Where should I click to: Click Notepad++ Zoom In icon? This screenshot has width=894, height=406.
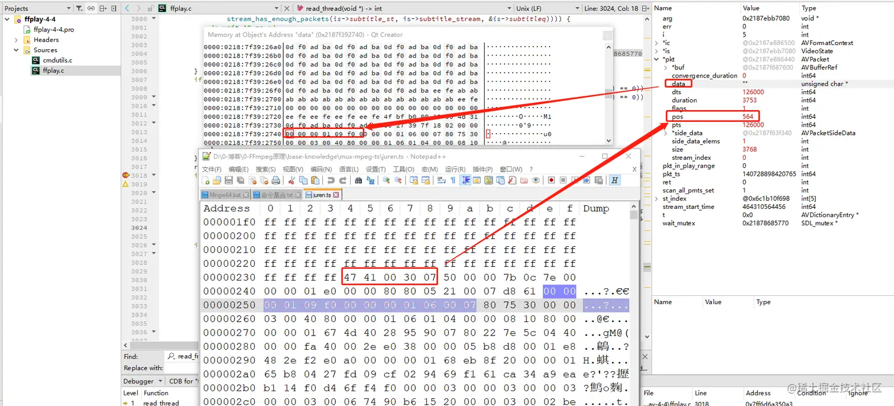coord(386,181)
